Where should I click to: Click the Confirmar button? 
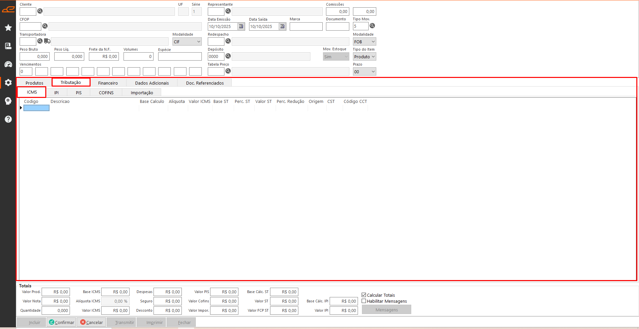click(61, 322)
